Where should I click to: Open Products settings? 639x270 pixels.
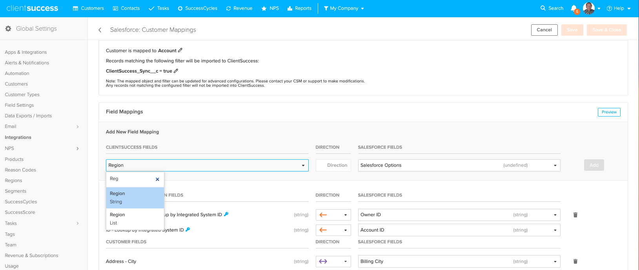[x=14, y=159]
